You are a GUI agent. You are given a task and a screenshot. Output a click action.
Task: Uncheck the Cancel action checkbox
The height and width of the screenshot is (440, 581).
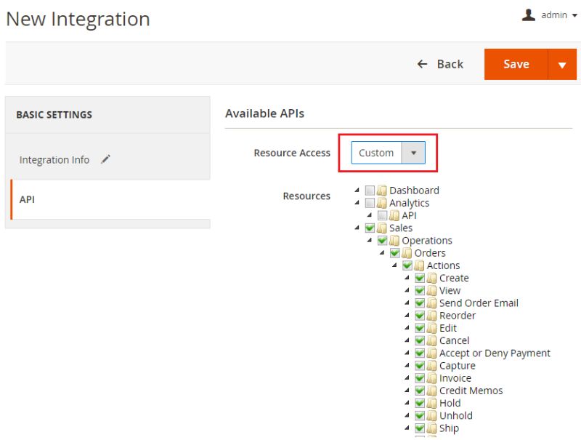pos(420,340)
